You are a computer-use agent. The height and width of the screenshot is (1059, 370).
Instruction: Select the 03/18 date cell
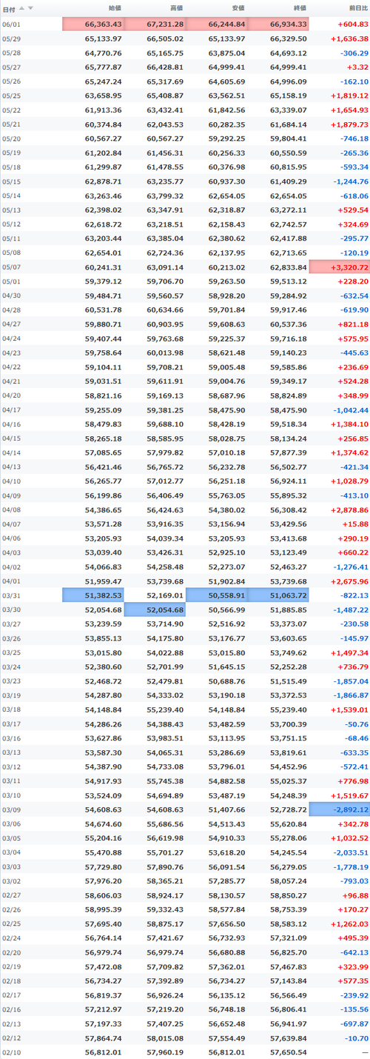point(10,712)
